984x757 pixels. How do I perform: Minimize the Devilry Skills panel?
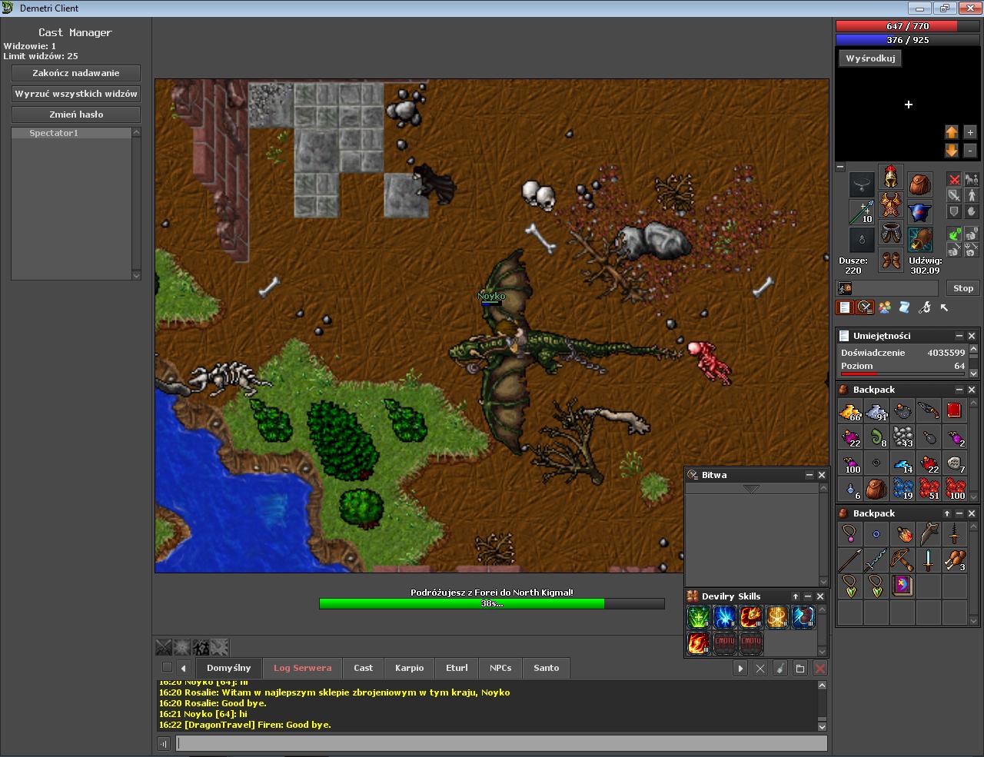[808, 596]
